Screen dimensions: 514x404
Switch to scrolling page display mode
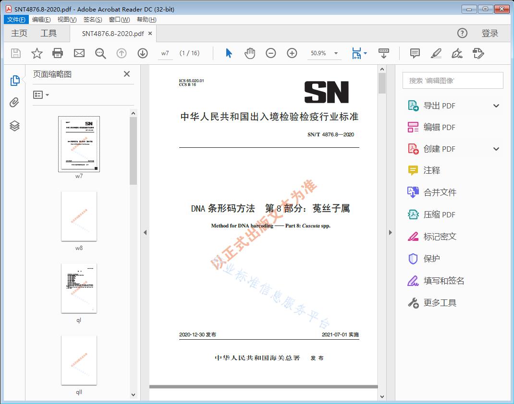click(x=384, y=53)
